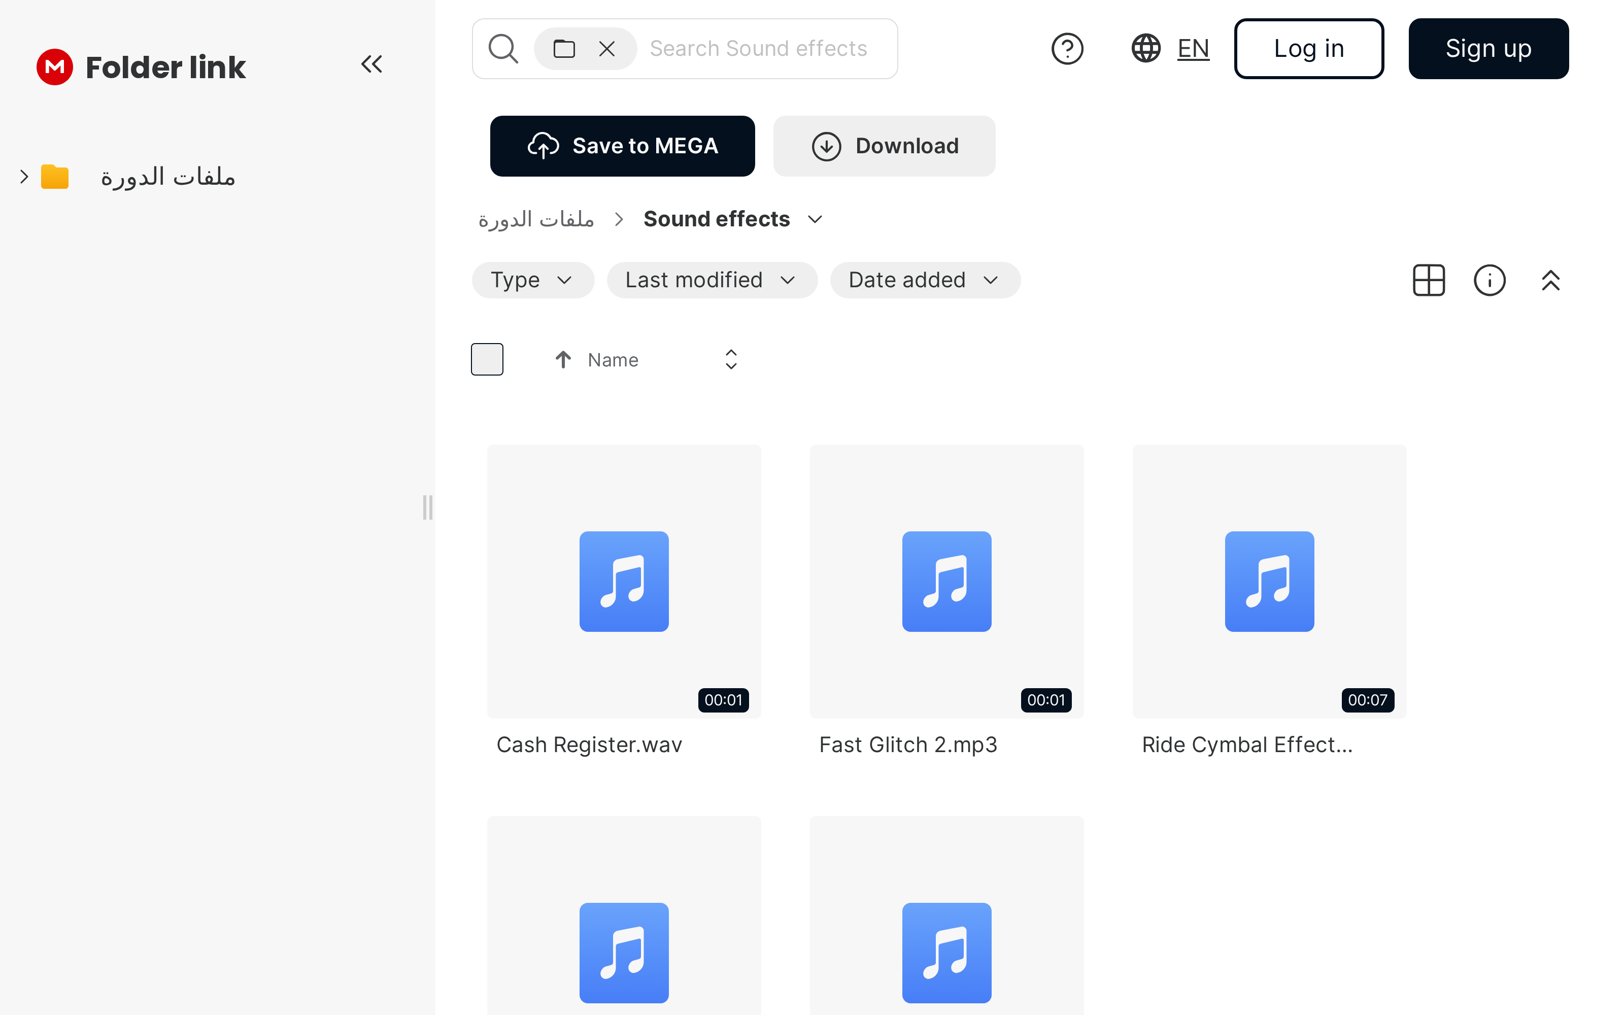Click the MEGA logo icon
Image resolution: width=1624 pixels, height=1015 pixels.
pos(54,66)
